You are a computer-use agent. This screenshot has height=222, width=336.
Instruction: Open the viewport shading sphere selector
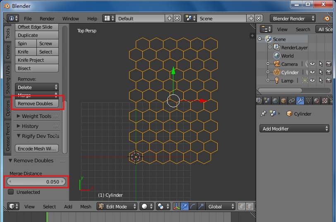coord(147,207)
